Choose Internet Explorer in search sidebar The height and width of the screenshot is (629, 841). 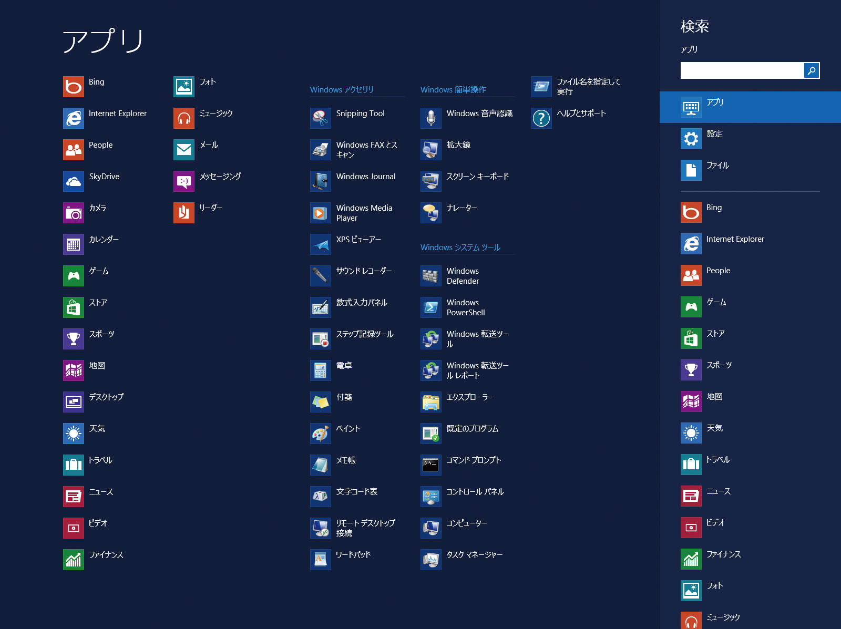750,244
